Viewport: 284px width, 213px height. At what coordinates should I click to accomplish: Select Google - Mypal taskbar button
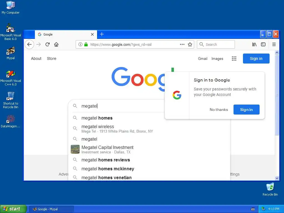point(51,209)
